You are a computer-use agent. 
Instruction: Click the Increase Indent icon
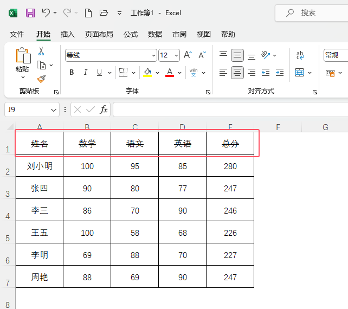[x=279, y=72]
